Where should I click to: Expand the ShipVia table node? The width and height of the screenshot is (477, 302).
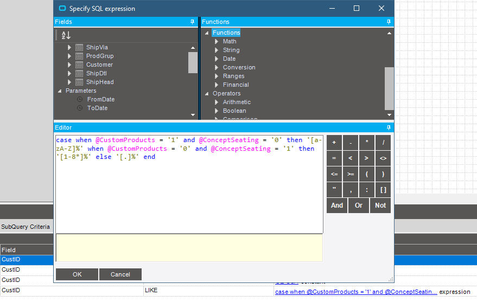click(69, 47)
